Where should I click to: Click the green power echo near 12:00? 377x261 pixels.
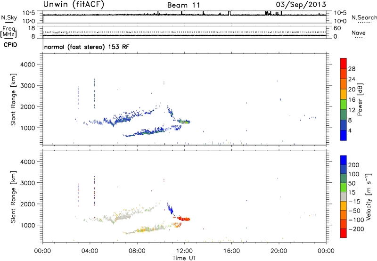[x=185, y=122]
